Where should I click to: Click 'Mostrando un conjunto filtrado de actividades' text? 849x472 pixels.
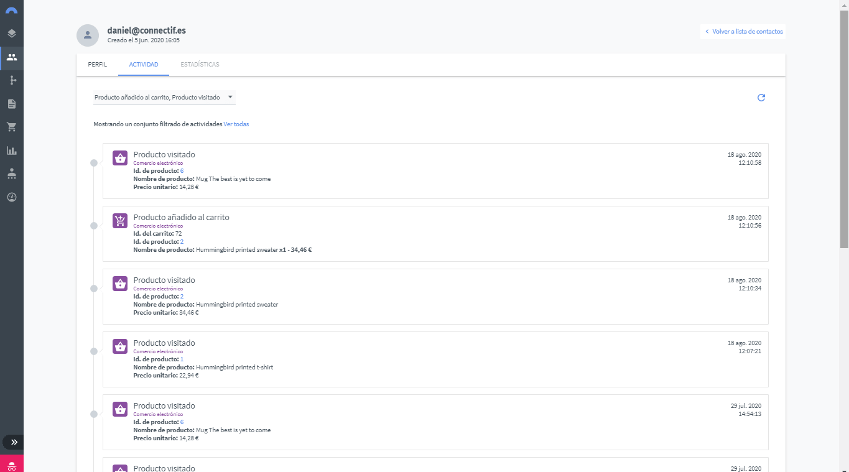pos(158,124)
